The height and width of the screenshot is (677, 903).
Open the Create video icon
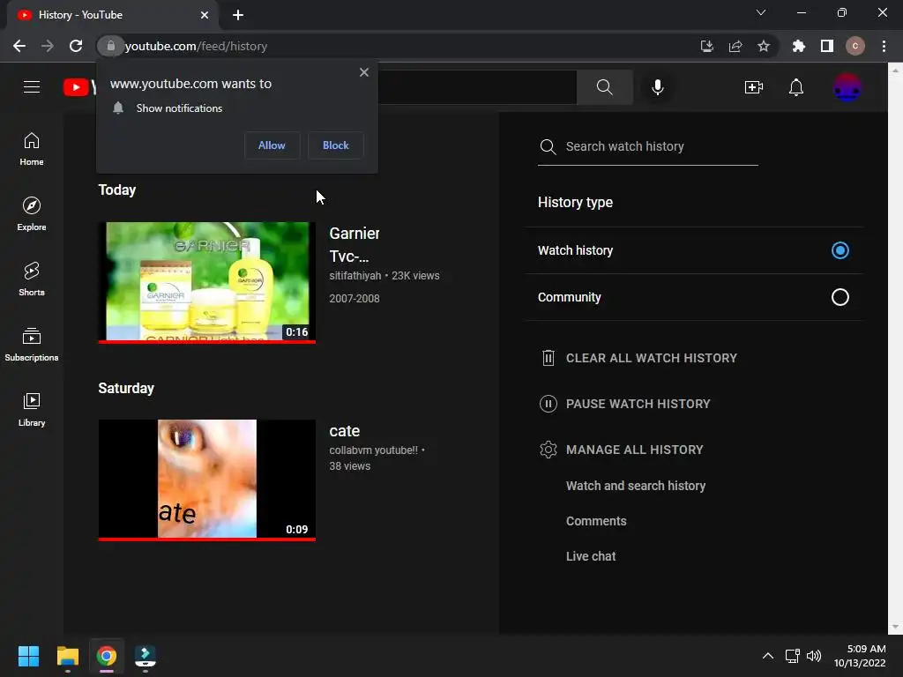753,87
